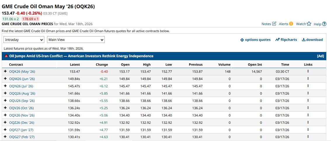The height and width of the screenshot is (141, 331).
Task: Sort by Open column header
Action: pyautogui.click(x=125, y=65)
